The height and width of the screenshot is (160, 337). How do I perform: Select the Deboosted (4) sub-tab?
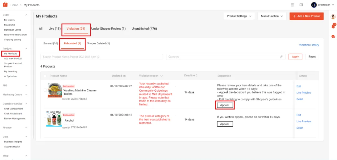[72, 43]
